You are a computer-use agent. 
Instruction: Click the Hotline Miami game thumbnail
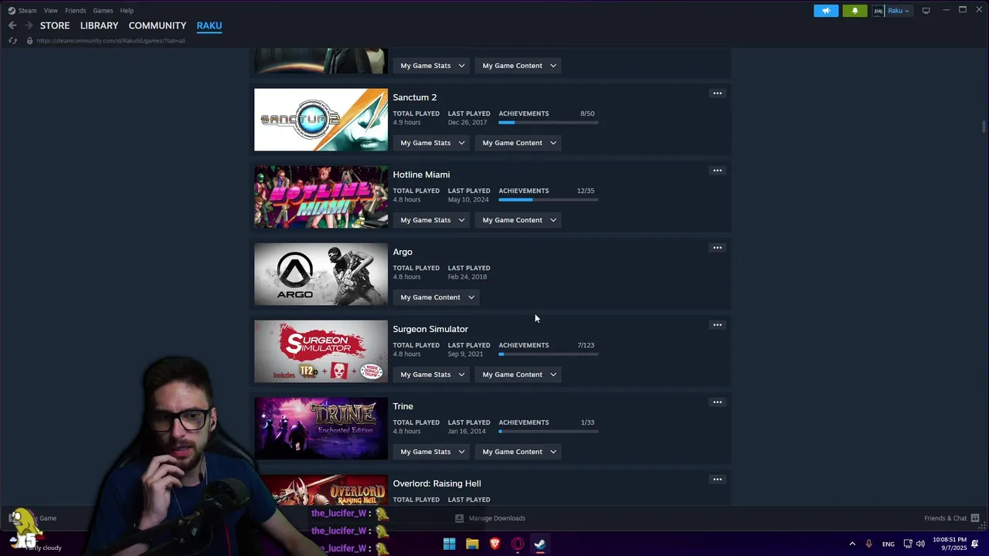point(321,197)
